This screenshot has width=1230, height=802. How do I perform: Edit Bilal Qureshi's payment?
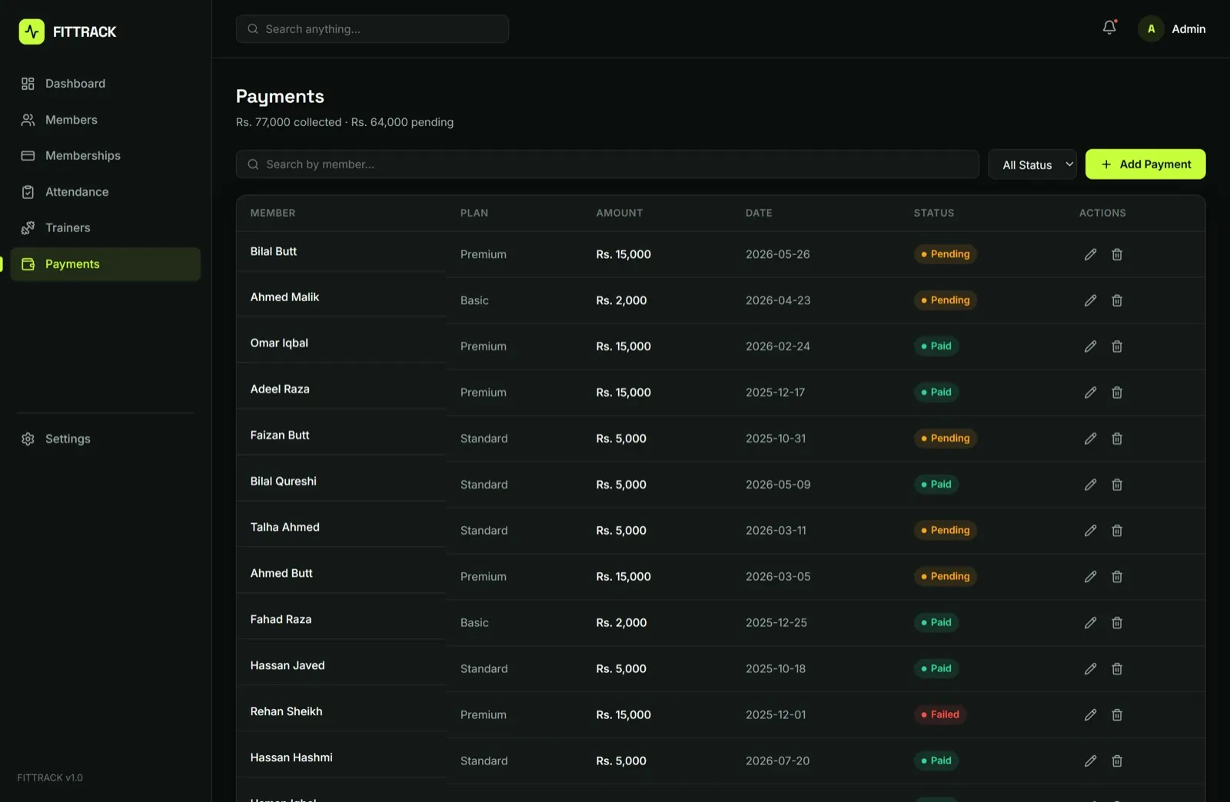(x=1090, y=485)
